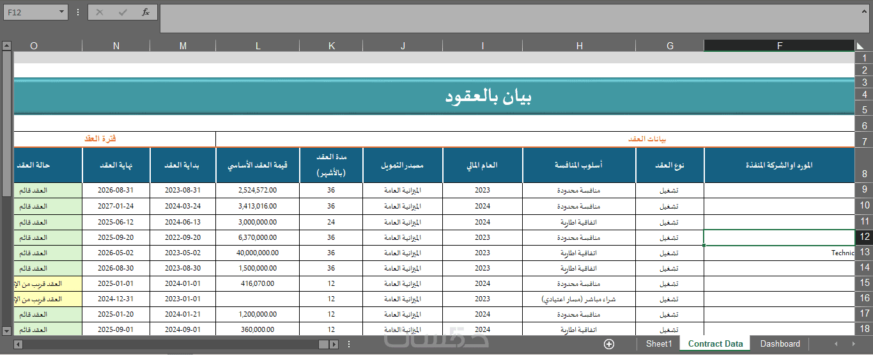The height and width of the screenshot is (355, 873).
Task: Select column F header
Action: click(779, 45)
